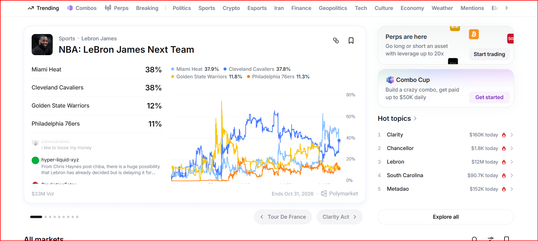Expand Hot topics chevron
The width and height of the screenshot is (538, 241).
[415, 118]
